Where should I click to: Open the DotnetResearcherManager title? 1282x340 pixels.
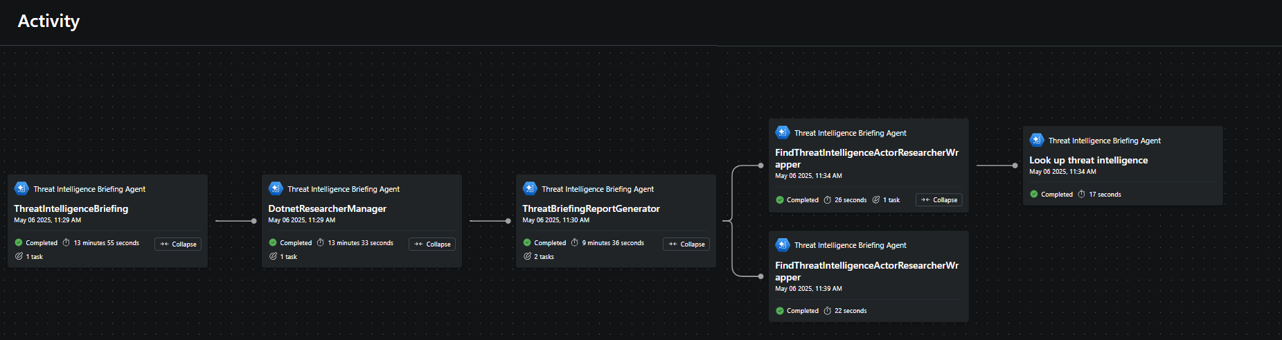(327, 208)
